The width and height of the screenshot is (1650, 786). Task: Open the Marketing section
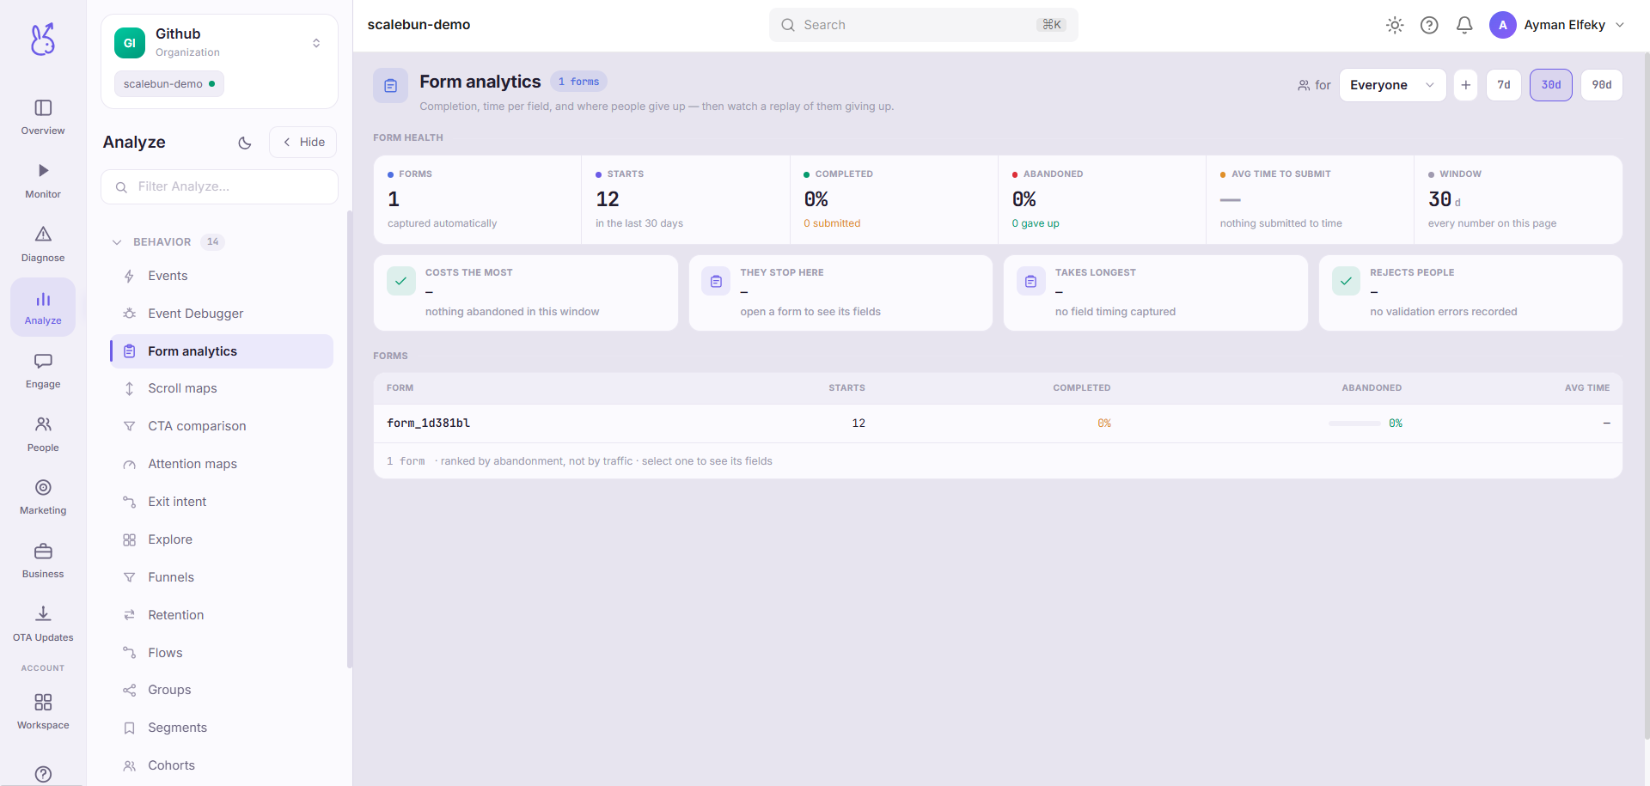tap(43, 497)
